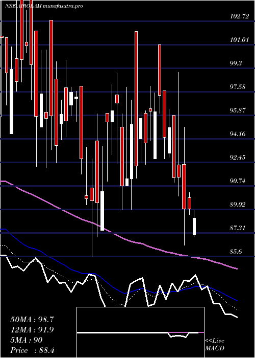
Task: Click the NSE AIROLAM munafasutra.pro title
Action: [43, 6]
